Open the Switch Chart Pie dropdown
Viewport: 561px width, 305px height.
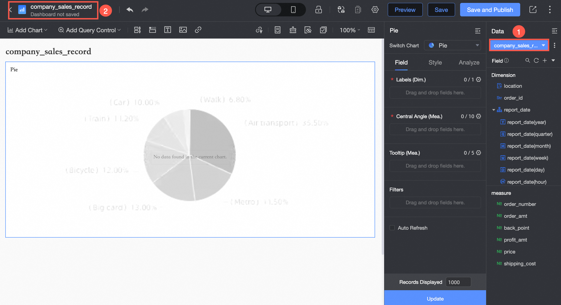coord(452,45)
